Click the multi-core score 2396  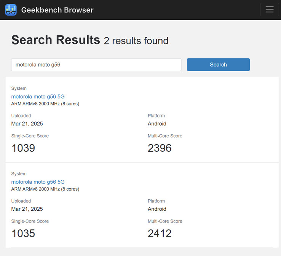(x=160, y=148)
